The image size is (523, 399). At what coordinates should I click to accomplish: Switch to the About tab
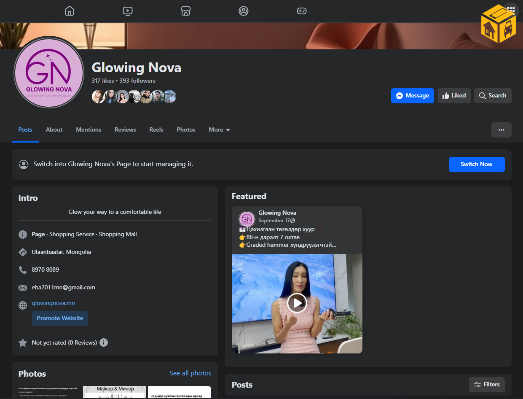coord(54,130)
